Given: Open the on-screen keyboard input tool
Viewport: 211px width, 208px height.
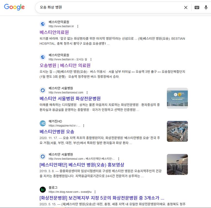Looking at the screenshot, I should point(197,7).
